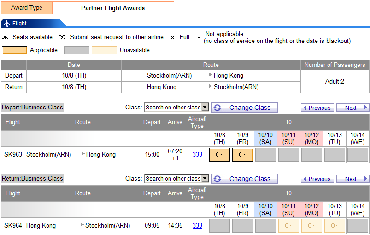Click SK964 unavailable OK cell on 10/13
Image resolution: width=370 pixels, height=235 pixels.
[335, 226]
